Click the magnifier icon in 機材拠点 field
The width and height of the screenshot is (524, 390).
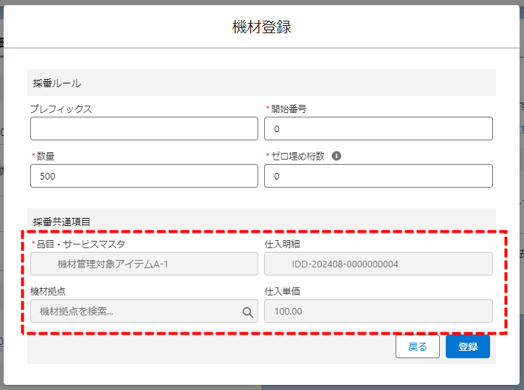[x=248, y=312]
